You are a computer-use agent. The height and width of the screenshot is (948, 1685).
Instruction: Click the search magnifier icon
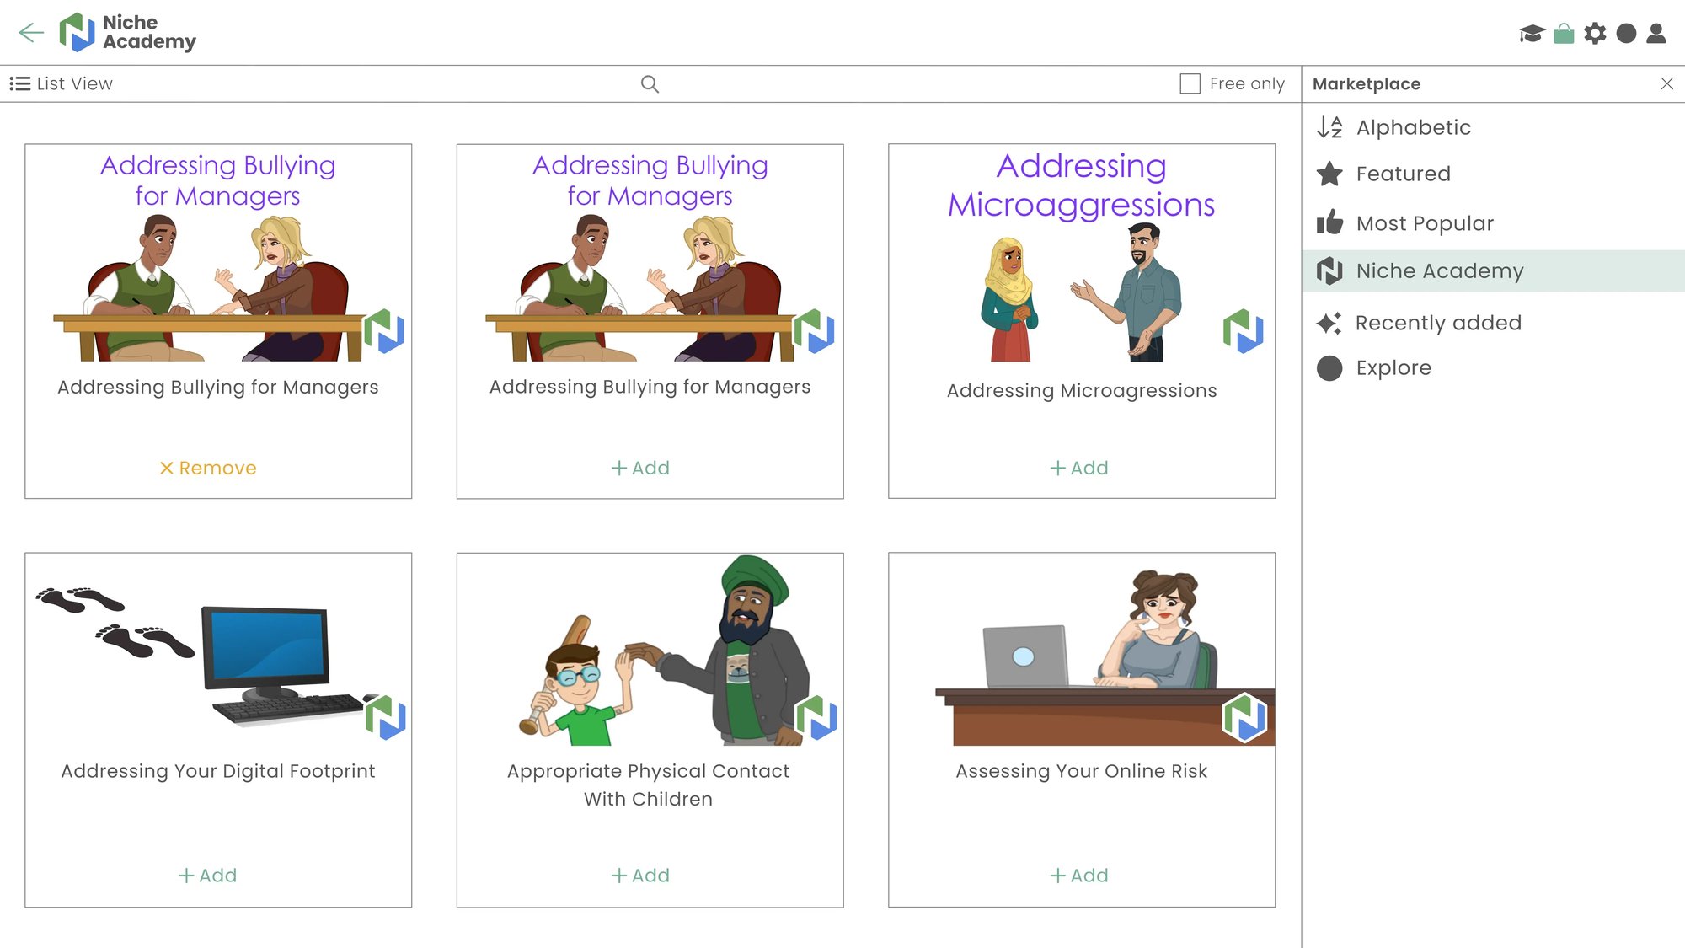point(650,83)
